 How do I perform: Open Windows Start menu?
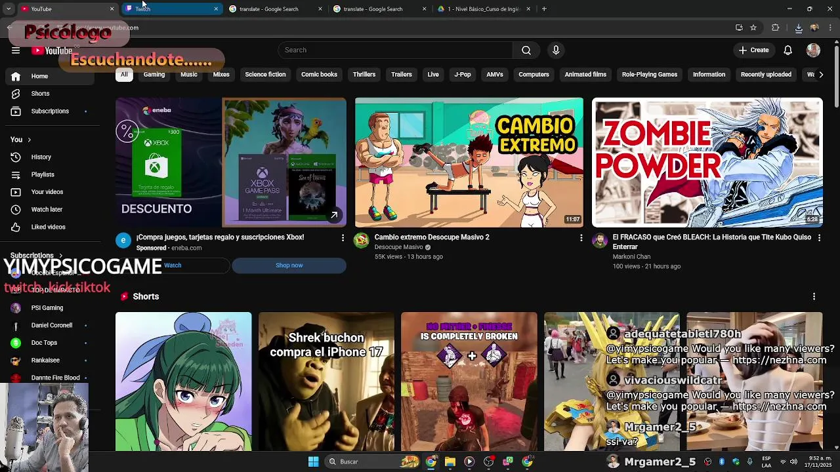pyautogui.click(x=314, y=462)
